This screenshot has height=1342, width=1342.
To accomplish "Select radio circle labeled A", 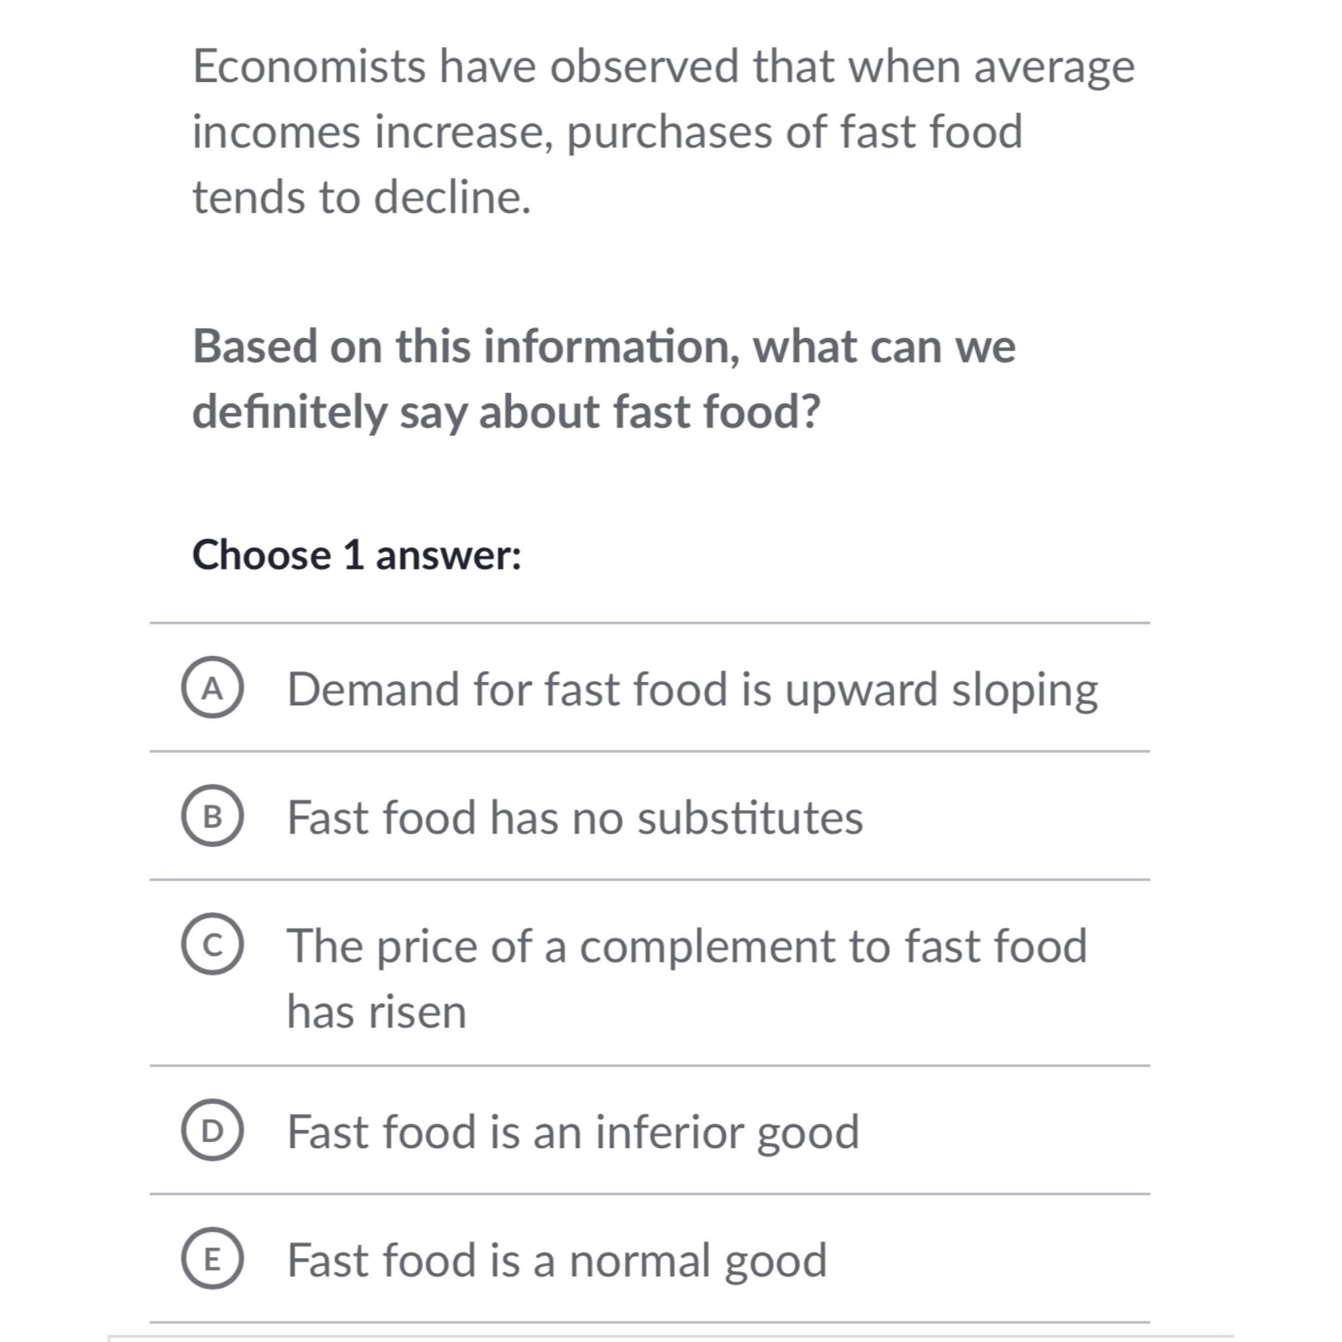I will point(212,687).
